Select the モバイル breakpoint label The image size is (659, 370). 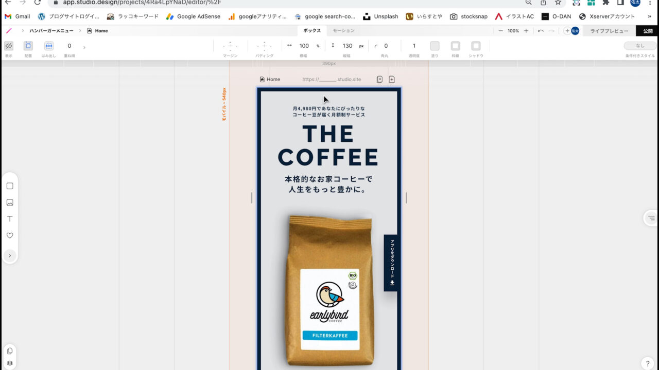pos(224,104)
